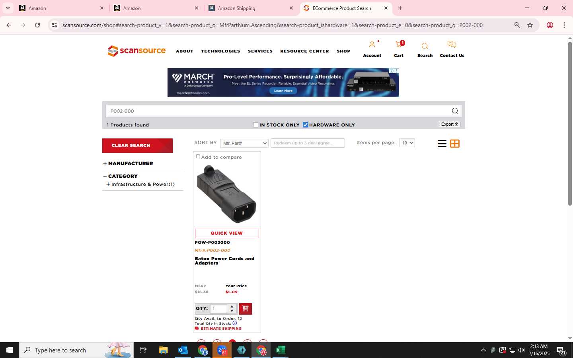Open Outlook from the taskbar
The image size is (573, 358).
point(183,350)
